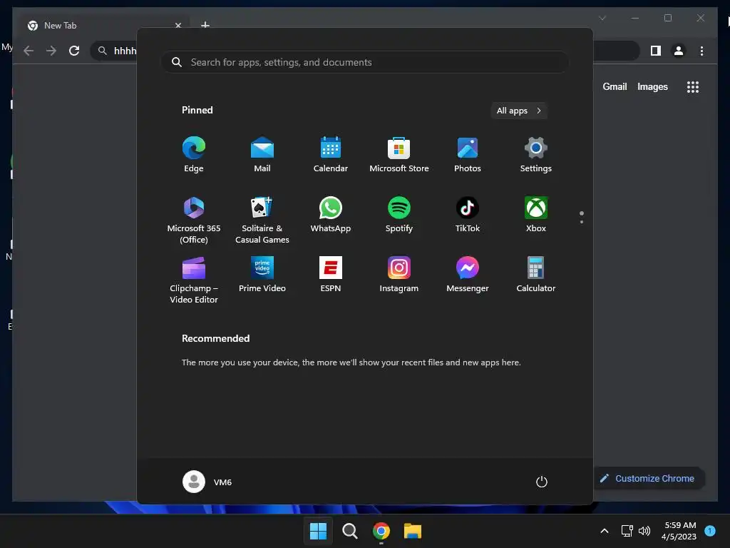
Task: Open the Prime Video app
Action: pos(262,275)
